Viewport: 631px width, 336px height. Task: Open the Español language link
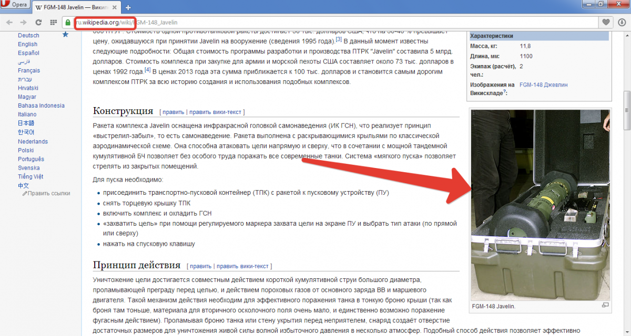pos(28,53)
